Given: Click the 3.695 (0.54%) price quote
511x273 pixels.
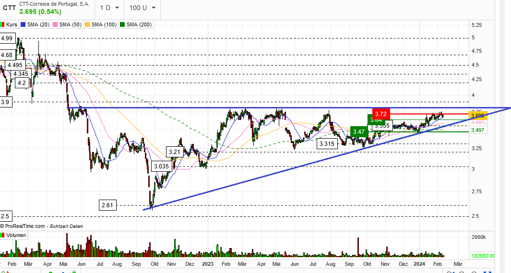Looking at the screenshot, I should point(40,12).
